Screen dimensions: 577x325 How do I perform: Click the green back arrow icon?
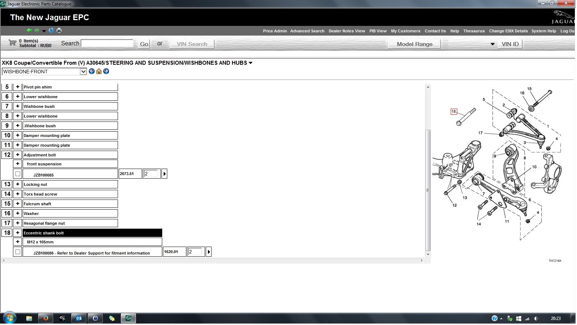pos(29,31)
